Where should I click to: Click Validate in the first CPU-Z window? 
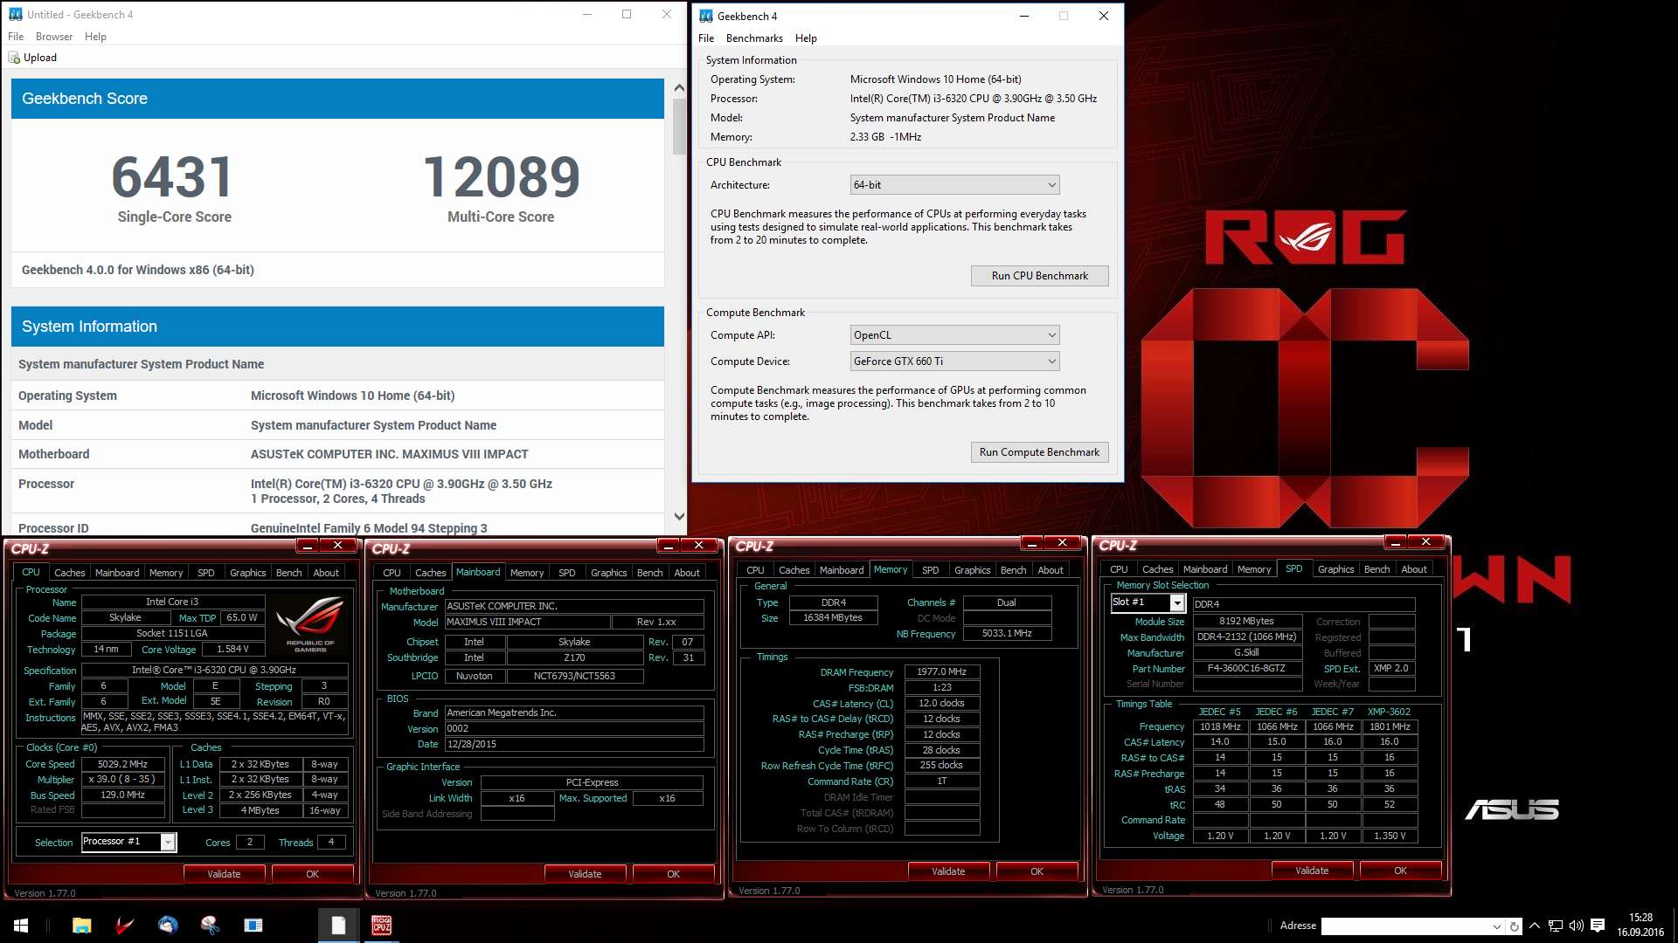[224, 874]
